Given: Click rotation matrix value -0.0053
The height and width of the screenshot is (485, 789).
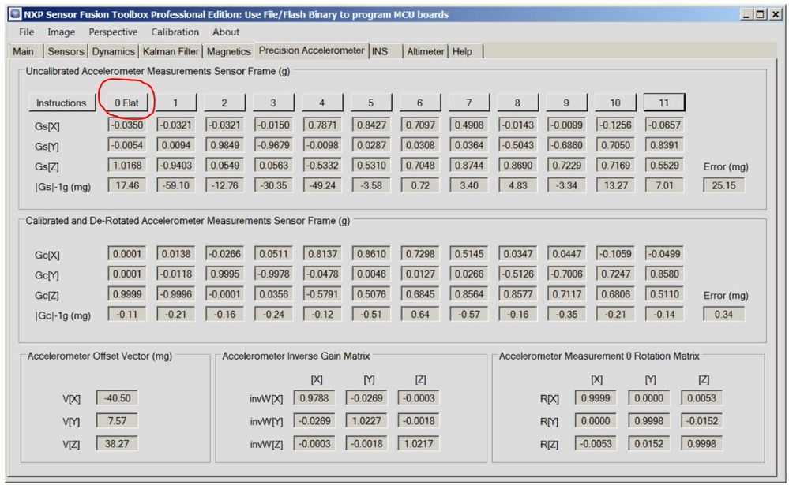Looking at the screenshot, I should [x=596, y=443].
